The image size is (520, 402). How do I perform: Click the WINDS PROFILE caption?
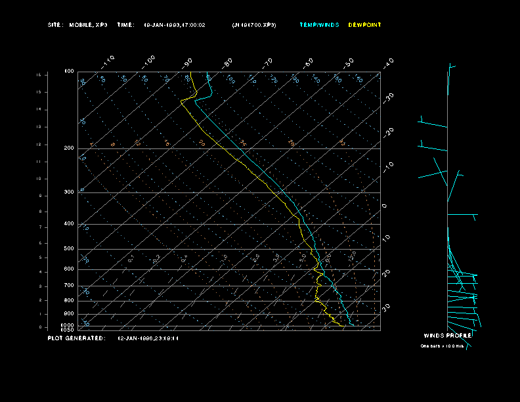tap(447, 336)
